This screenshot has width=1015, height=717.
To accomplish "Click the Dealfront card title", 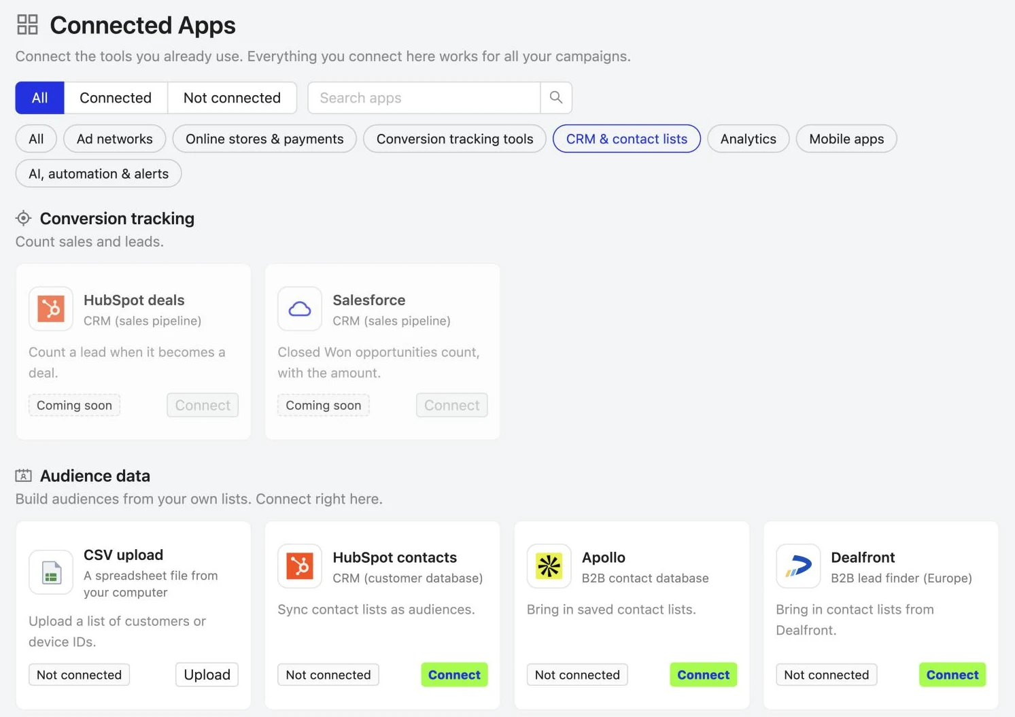I will pyautogui.click(x=863, y=557).
